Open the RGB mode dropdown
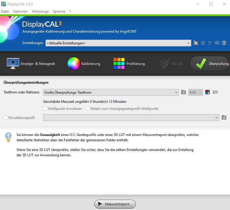The height and width of the screenshot is (210, 230). (196, 93)
